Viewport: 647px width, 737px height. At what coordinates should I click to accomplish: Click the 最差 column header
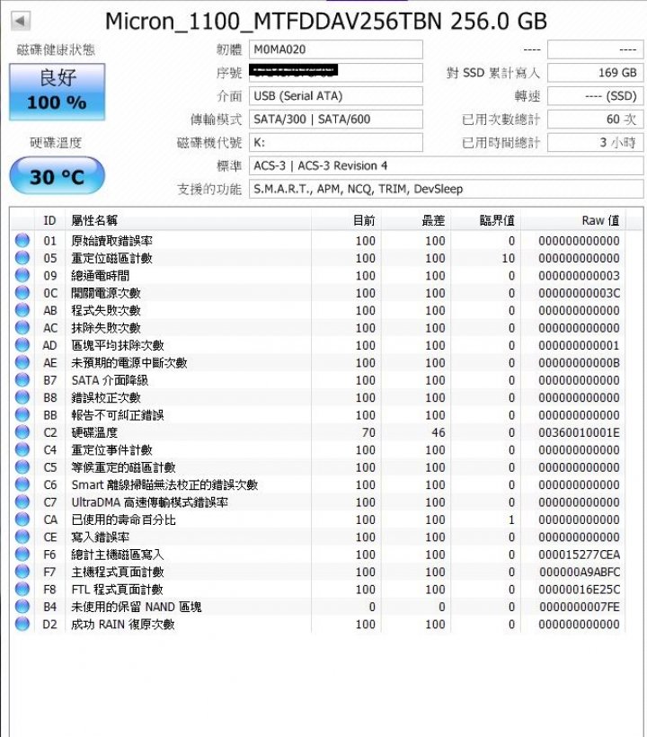coord(416,220)
